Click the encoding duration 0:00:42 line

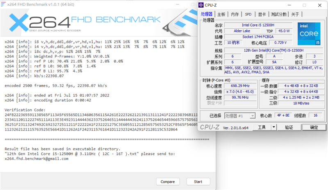[48, 100]
